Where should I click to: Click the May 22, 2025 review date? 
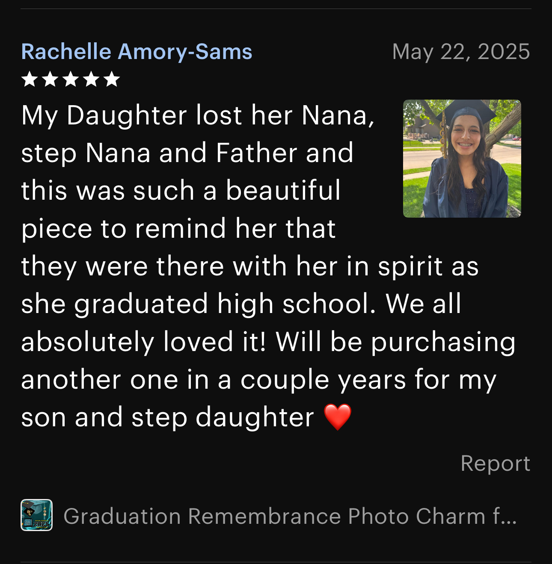point(461,52)
